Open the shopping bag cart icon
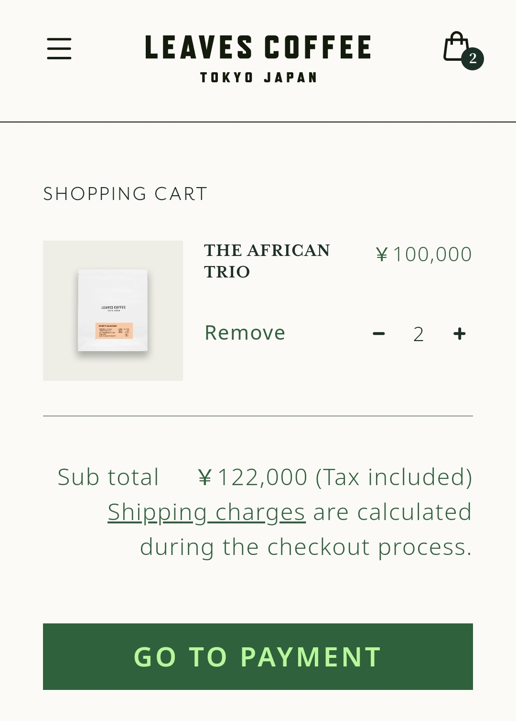Viewport: 516px width, 721px height. 456,47
